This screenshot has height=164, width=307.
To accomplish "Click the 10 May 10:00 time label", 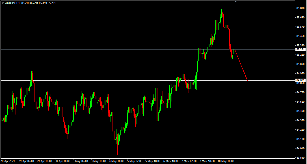I will (226, 161).
